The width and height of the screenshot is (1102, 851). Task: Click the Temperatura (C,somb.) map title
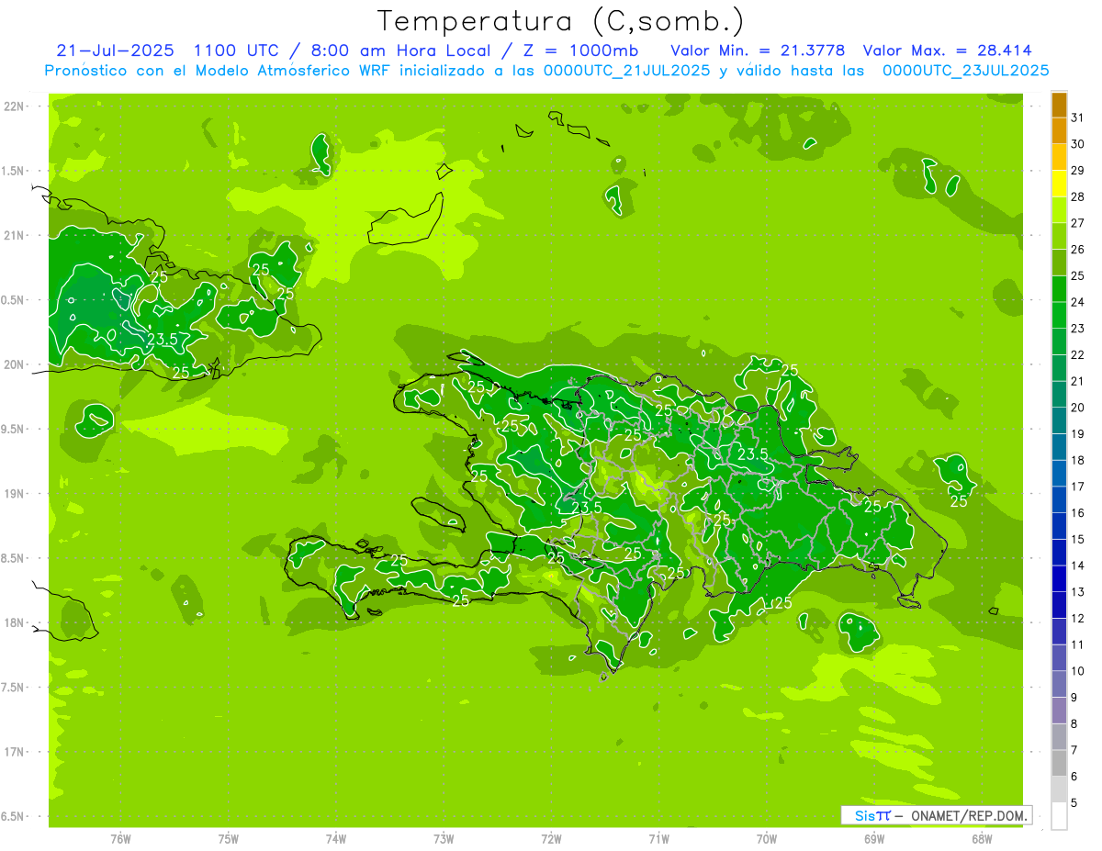[x=561, y=21]
